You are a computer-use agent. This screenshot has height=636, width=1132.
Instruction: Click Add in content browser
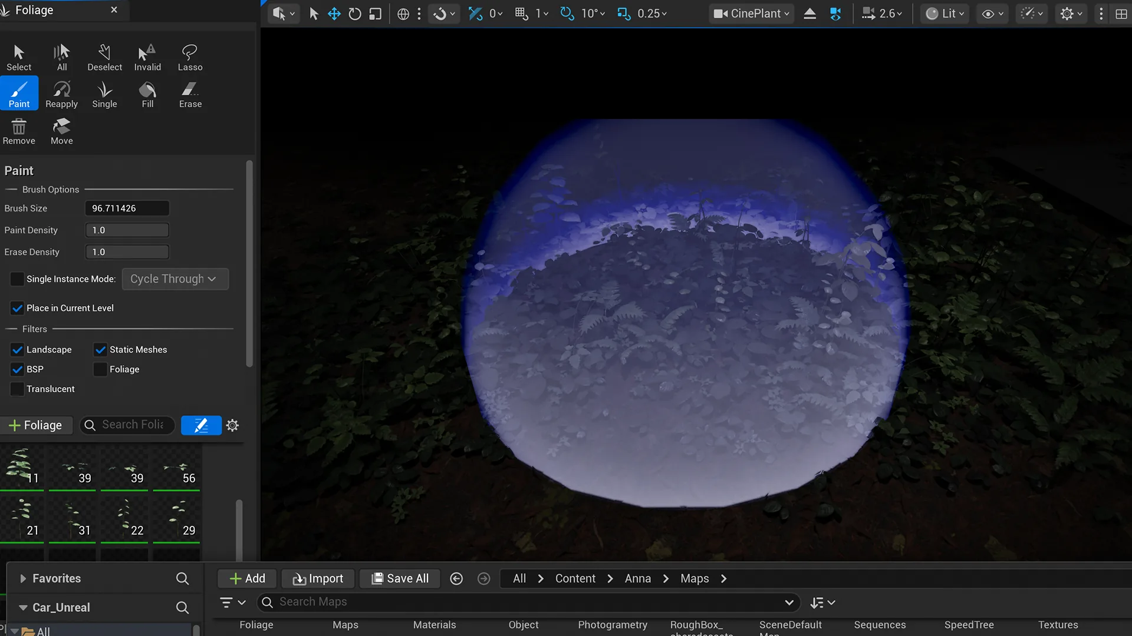point(248,579)
